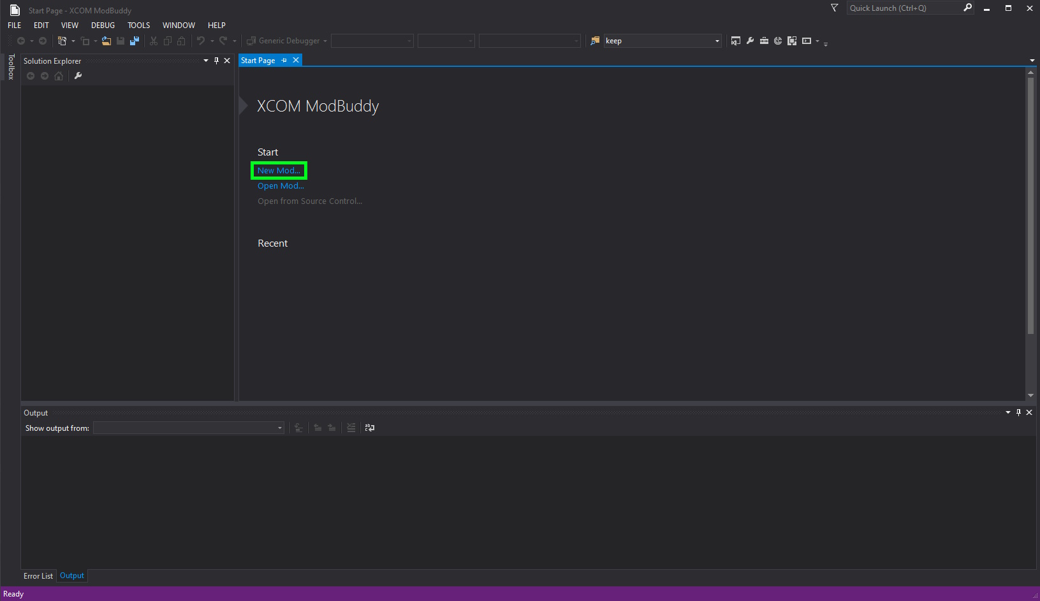Click the Copy icon in toolbar

168,41
